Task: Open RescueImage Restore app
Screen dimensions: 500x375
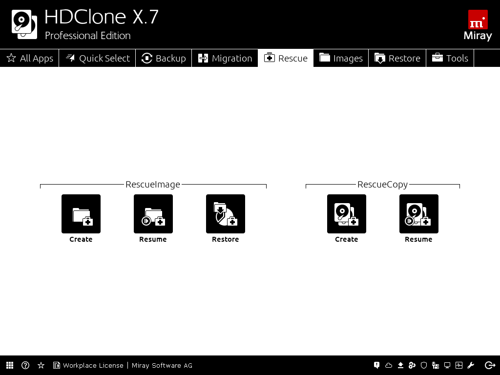Action: pos(226,214)
